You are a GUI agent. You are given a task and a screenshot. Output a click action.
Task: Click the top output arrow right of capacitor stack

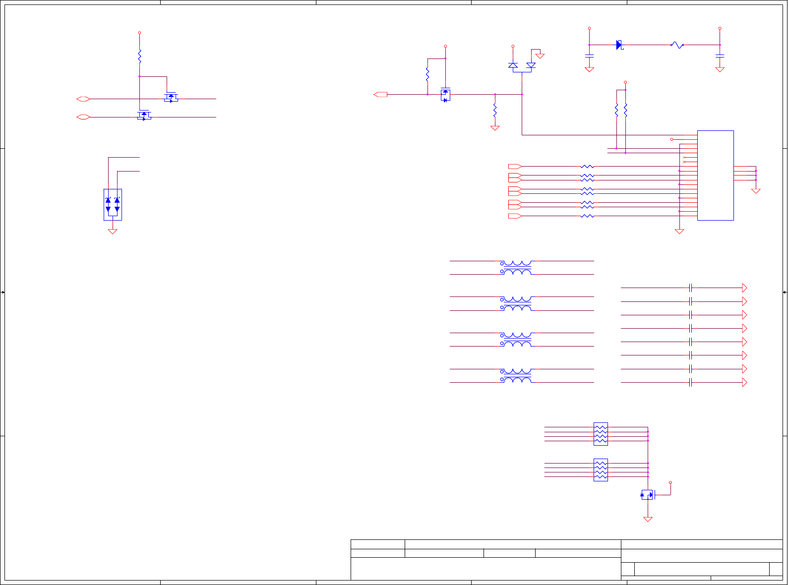click(x=744, y=288)
